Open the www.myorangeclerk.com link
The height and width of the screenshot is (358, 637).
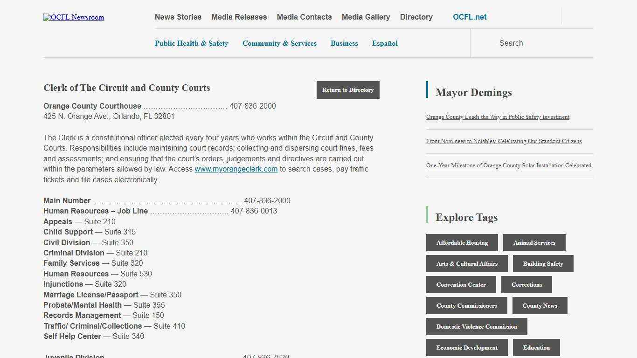(x=236, y=169)
